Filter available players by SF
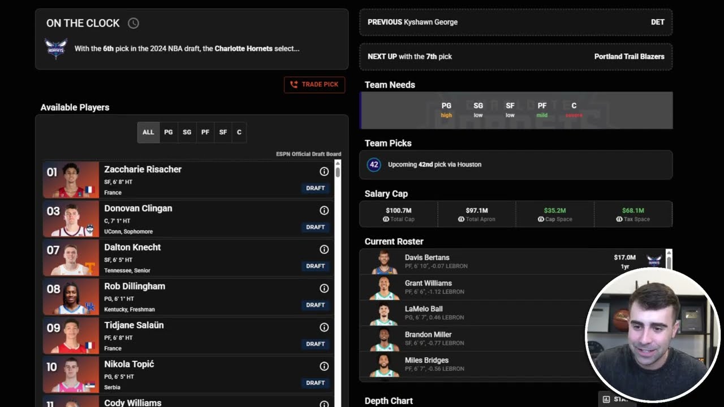 click(x=223, y=132)
